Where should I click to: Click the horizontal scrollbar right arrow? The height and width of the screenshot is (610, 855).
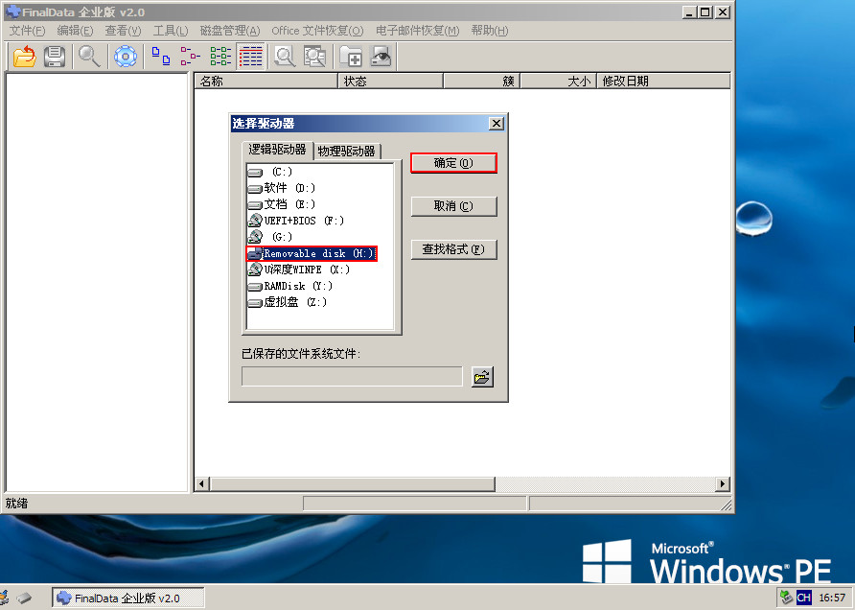723,484
